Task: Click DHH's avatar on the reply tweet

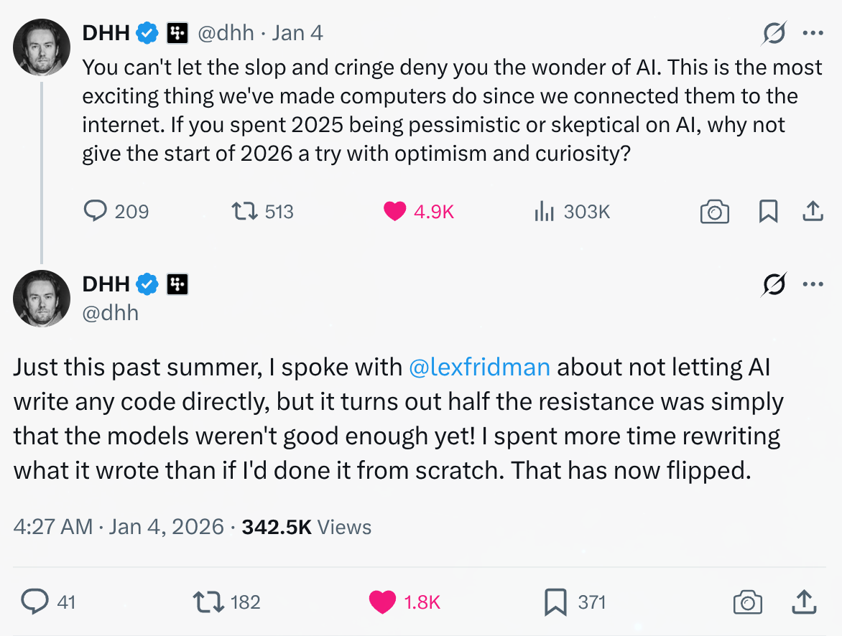Action: pos(41,299)
